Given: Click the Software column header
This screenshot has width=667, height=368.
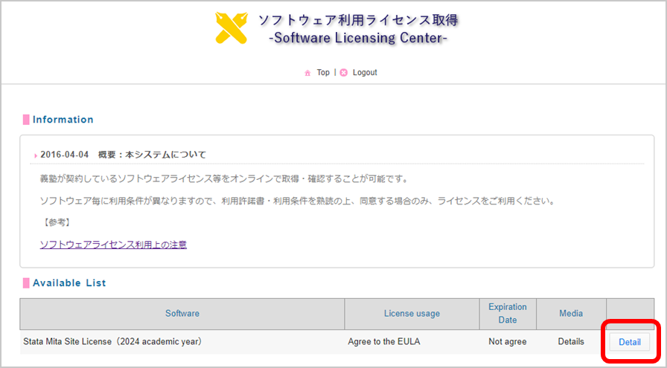Looking at the screenshot, I should 182,314.
